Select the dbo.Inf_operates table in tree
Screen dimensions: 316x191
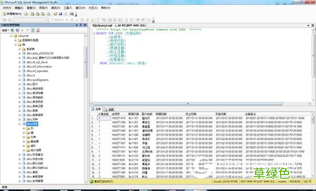[37, 71]
